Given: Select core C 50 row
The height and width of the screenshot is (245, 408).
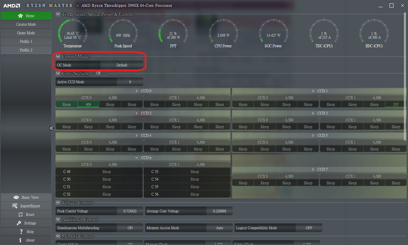Looking at the screenshot, I should coord(99,179).
